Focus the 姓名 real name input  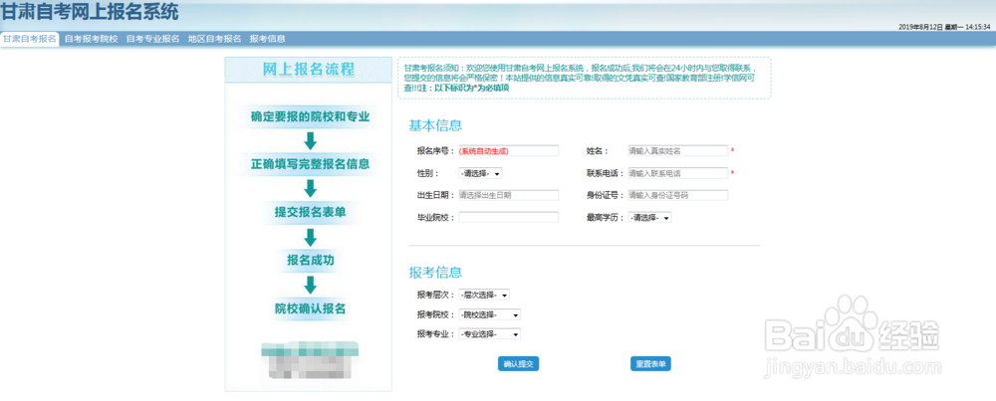click(x=677, y=151)
